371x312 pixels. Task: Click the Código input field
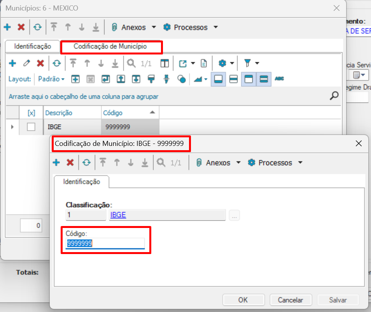(105, 244)
